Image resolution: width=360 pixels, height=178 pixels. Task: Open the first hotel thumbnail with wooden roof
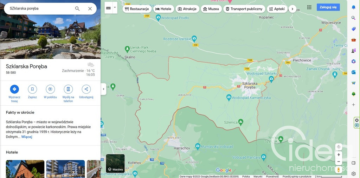[25, 169]
